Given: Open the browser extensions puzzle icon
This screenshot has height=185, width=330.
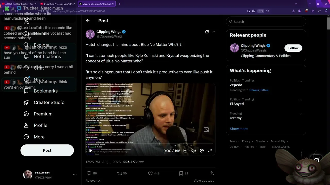Looking at the screenshot, I should (313, 11).
